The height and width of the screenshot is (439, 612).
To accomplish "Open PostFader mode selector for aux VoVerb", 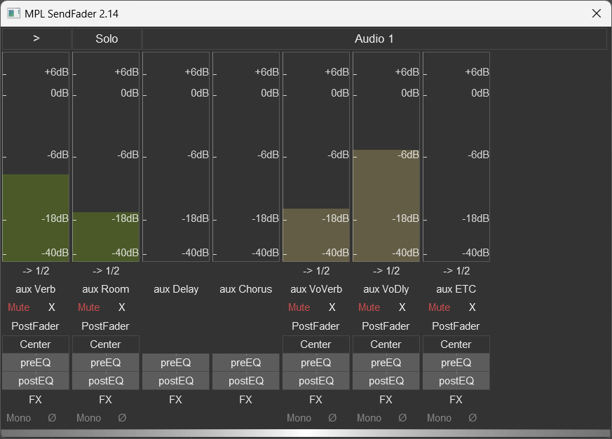I will 316,326.
